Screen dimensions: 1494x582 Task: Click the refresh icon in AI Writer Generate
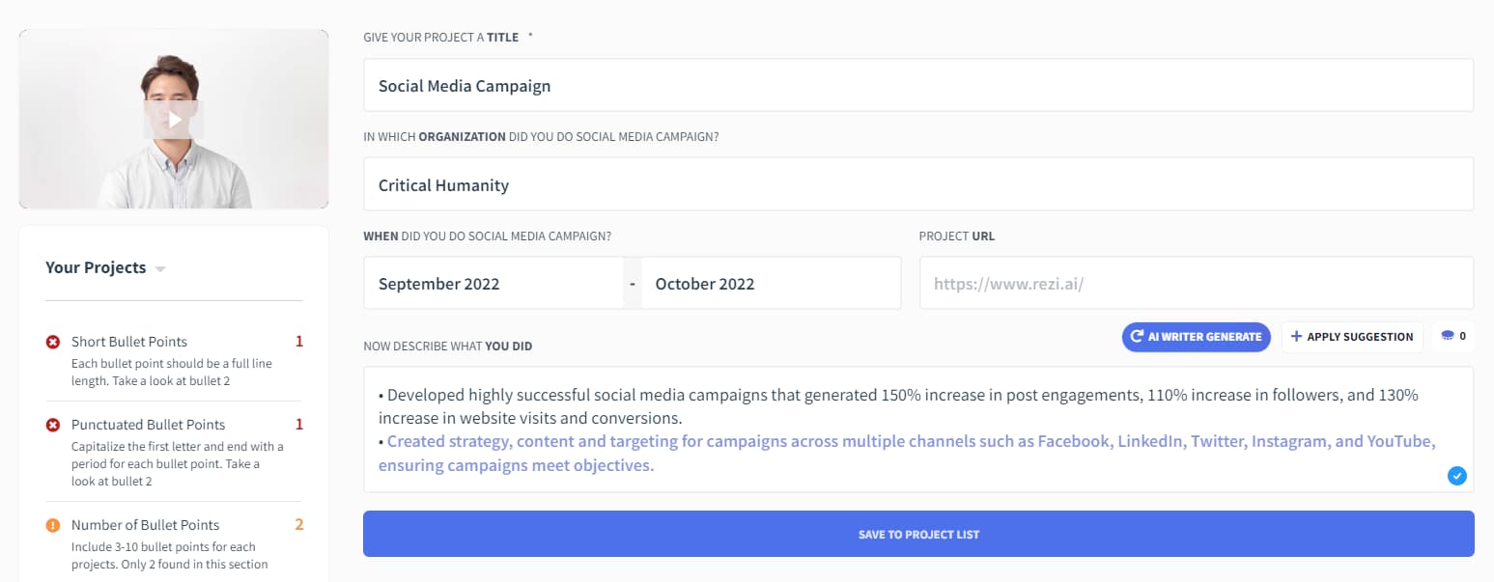pos(1137,337)
